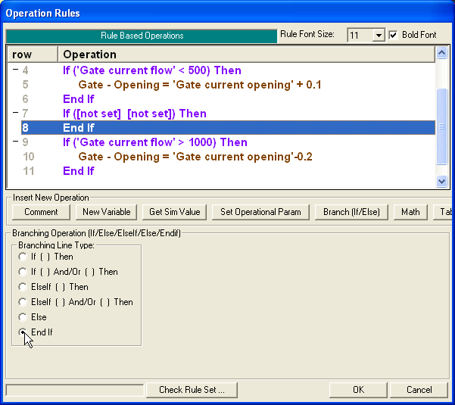The image size is (455, 405).
Task: Confirm the dialog with OK
Action: 358,390
